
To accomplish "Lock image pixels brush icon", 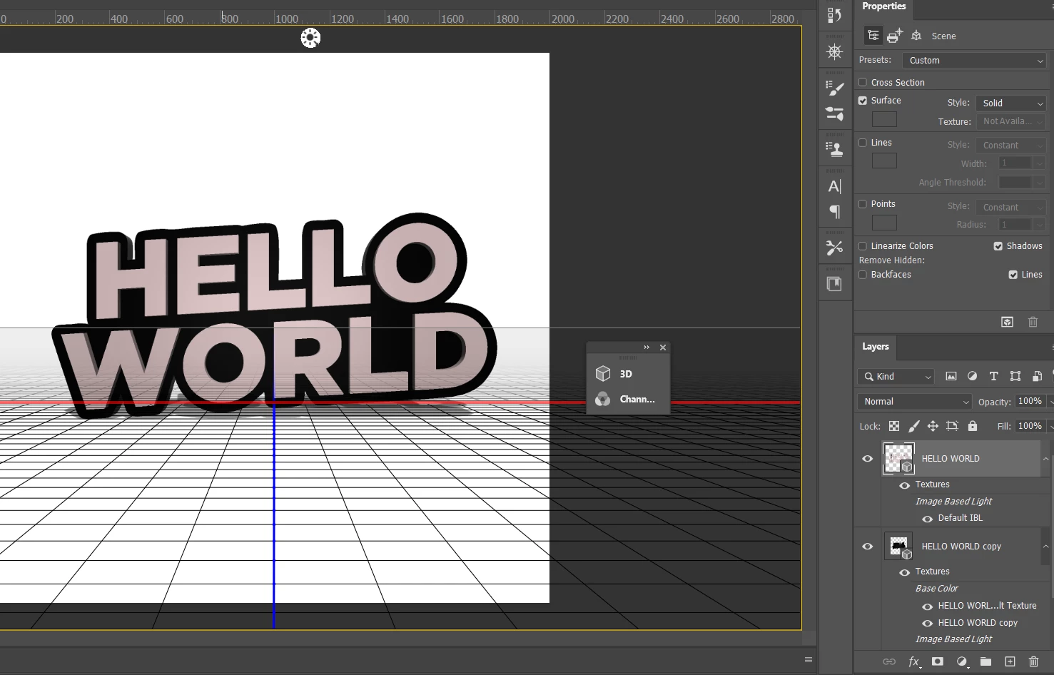I will click(913, 426).
